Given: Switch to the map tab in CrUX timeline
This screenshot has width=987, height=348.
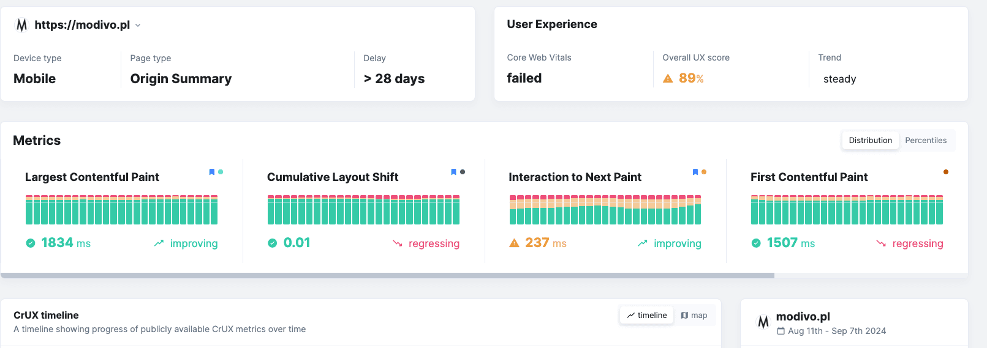Looking at the screenshot, I should pyautogui.click(x=694, y=315).
